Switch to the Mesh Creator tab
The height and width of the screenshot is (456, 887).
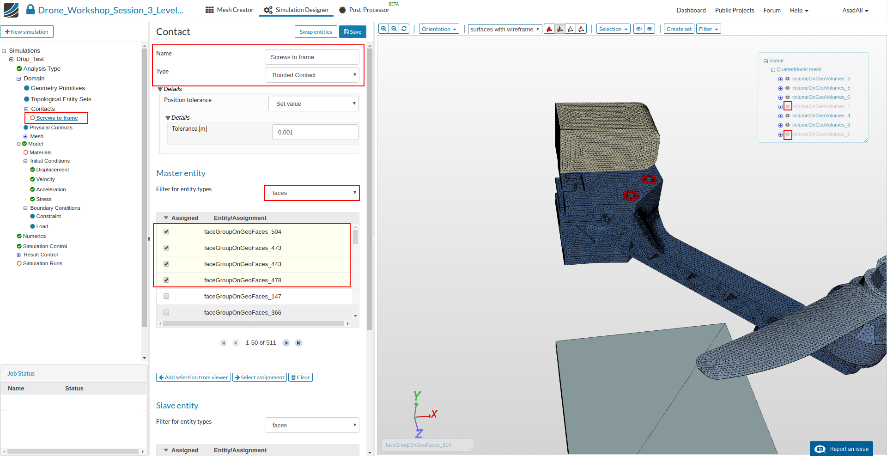point(230,10)
